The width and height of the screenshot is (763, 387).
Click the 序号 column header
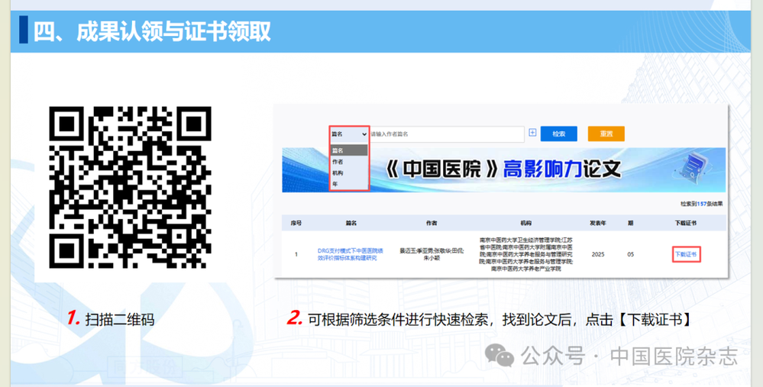click(296, 223)
